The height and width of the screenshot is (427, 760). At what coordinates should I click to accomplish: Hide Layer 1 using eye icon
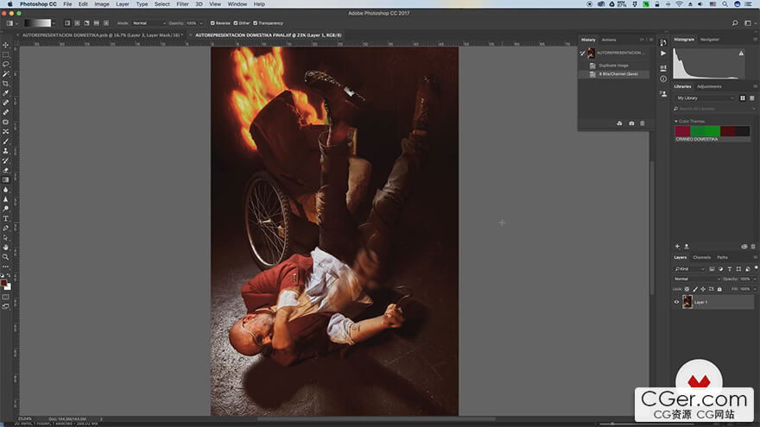point(677,303)
